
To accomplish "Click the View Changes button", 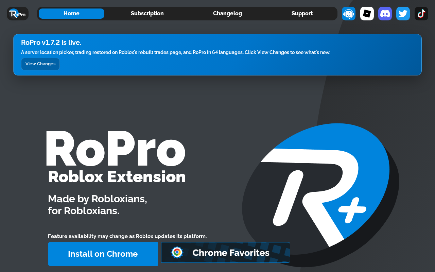I will [40, 64].
